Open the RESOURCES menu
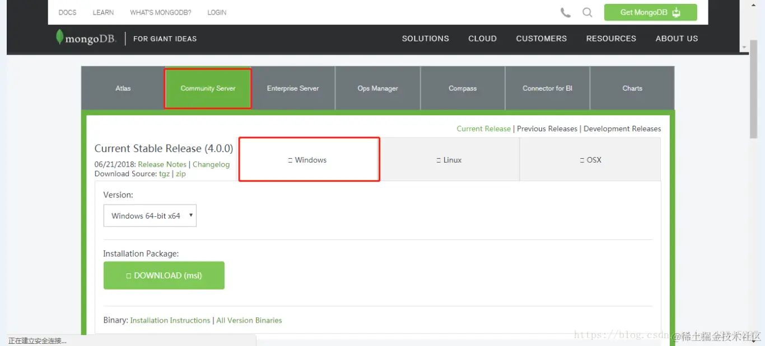The width and height of the screenshot is (765, 346). click(x=611, y=39)
